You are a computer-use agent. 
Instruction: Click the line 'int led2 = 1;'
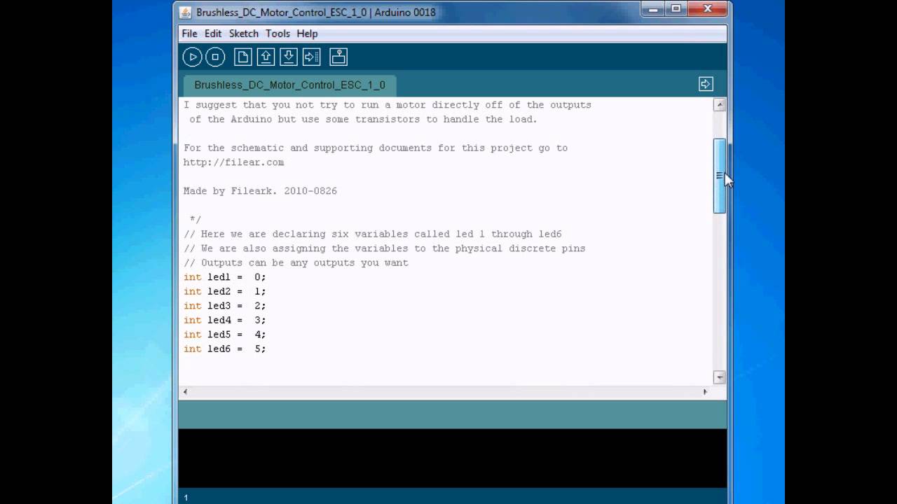(225, 292)
